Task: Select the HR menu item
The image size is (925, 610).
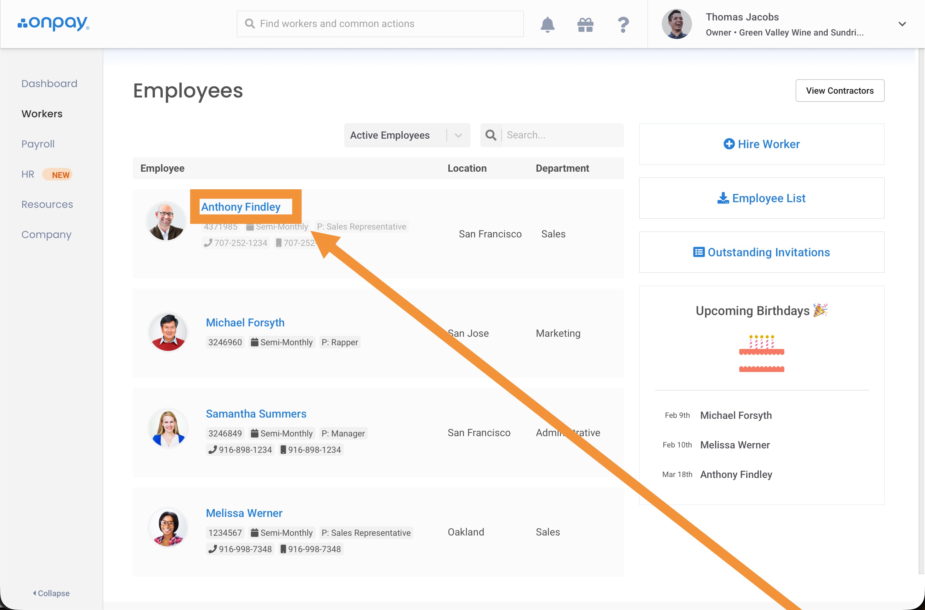Action: coord(28,174)
